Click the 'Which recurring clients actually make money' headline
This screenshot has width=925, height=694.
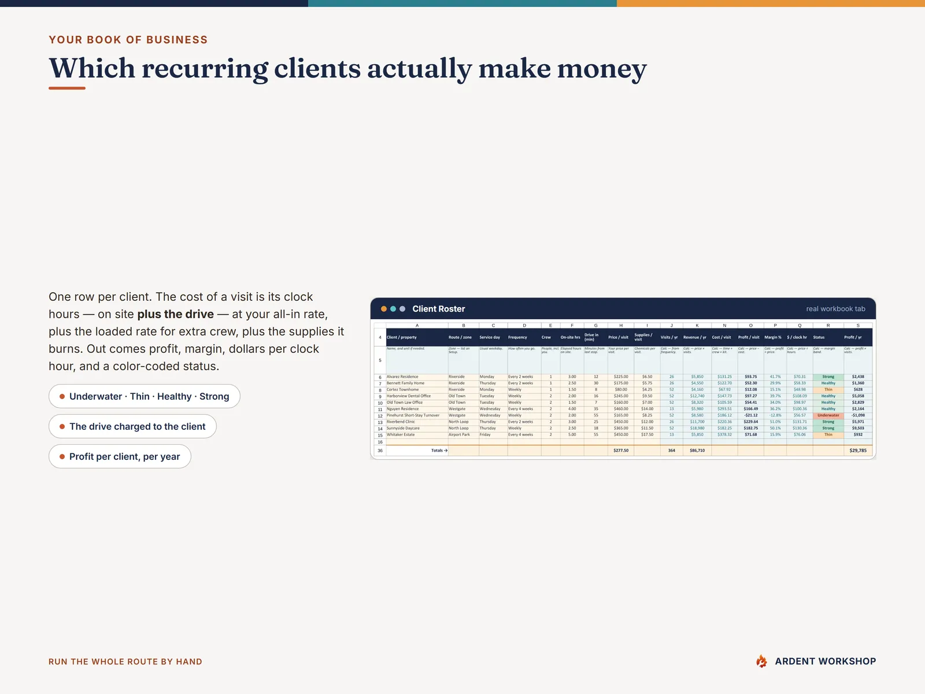(347, 68)
